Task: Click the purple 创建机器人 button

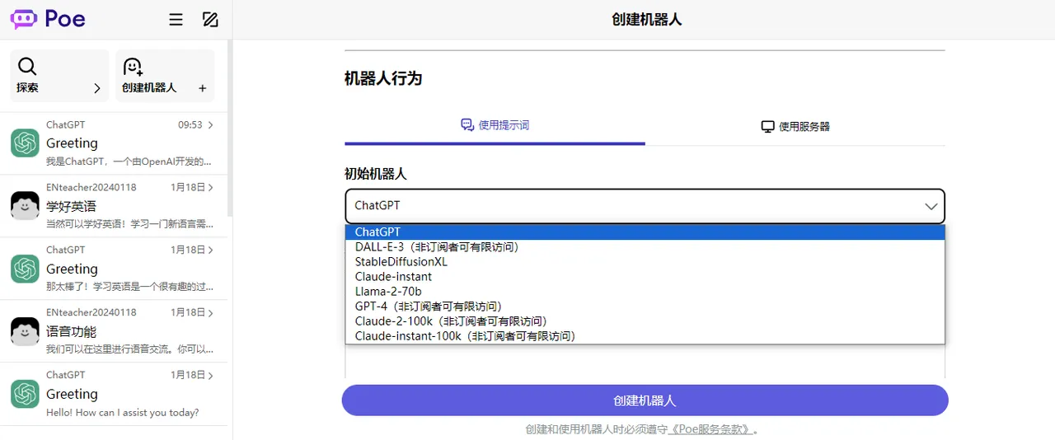Action: click(x=645, y=400)
